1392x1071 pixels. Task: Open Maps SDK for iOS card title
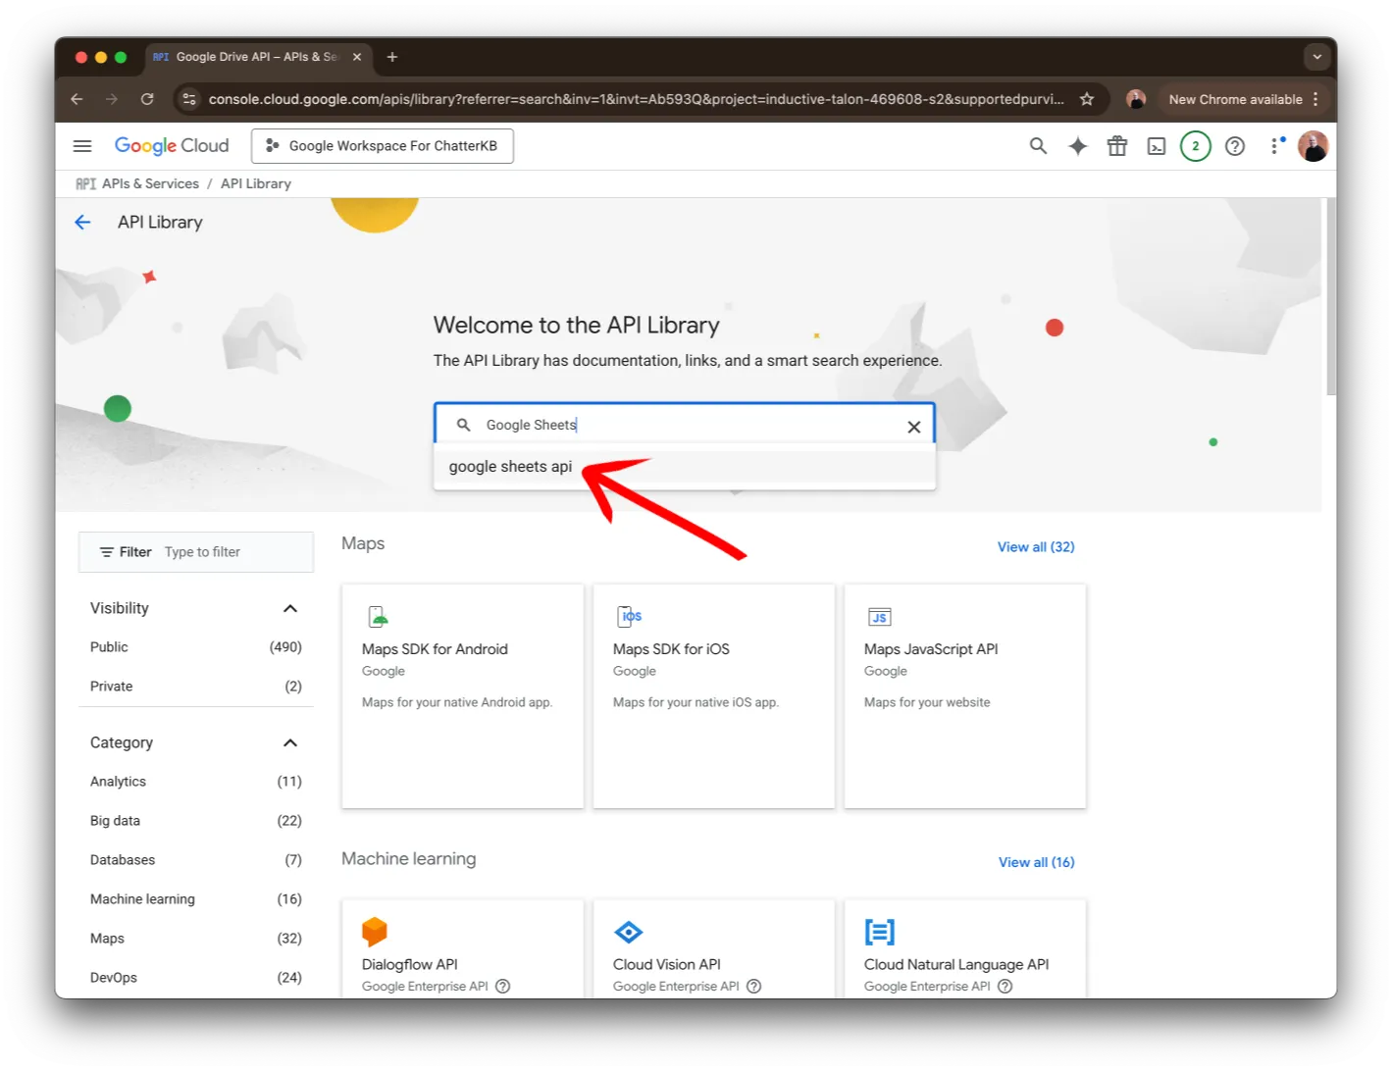pos(671,649)
